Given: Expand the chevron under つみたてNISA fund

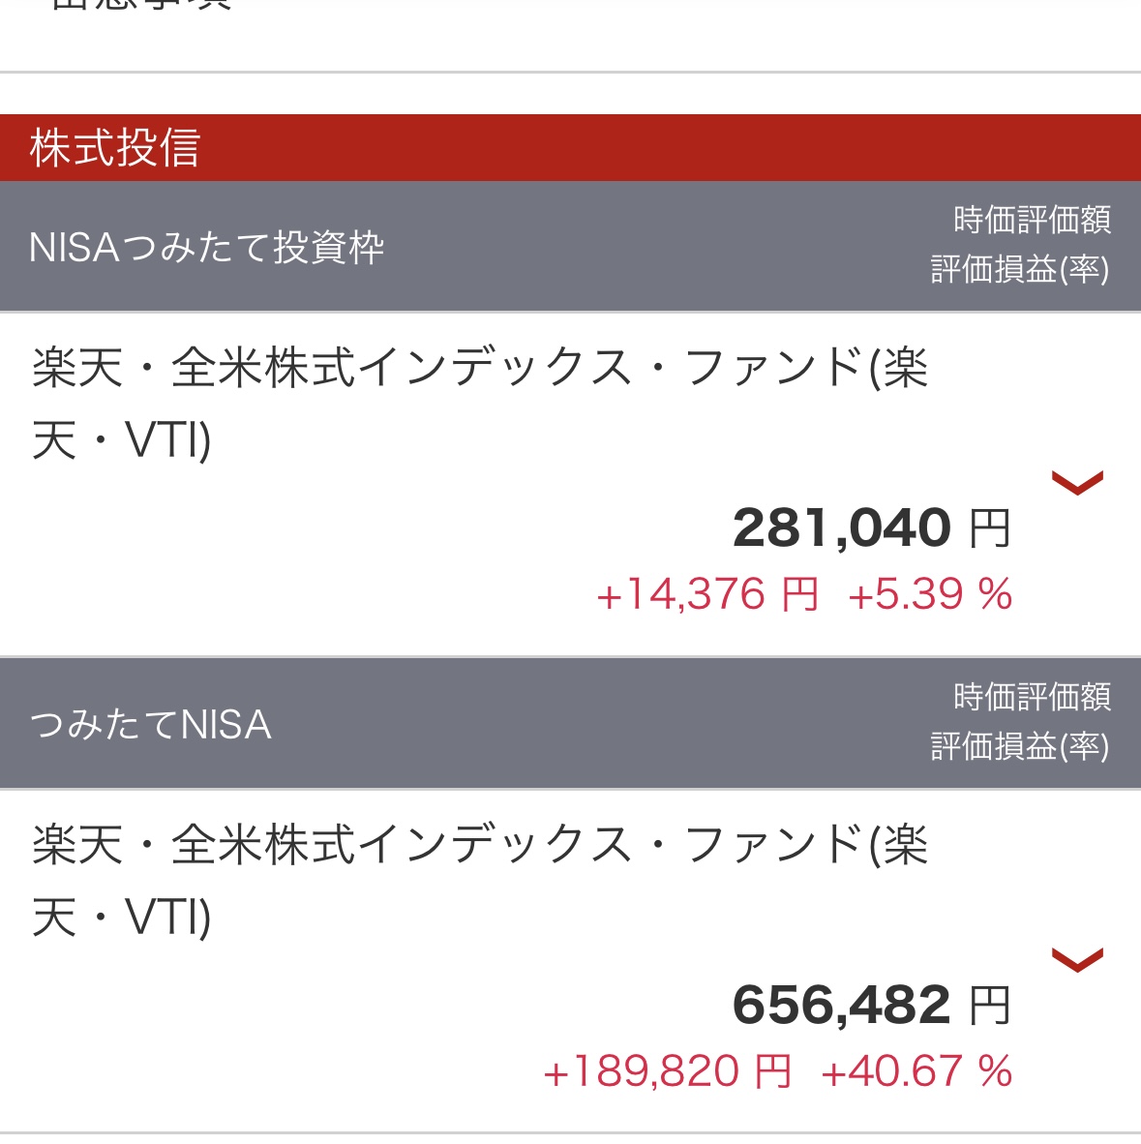Looking at the screenshot, I should click(x=1077, y=959).
